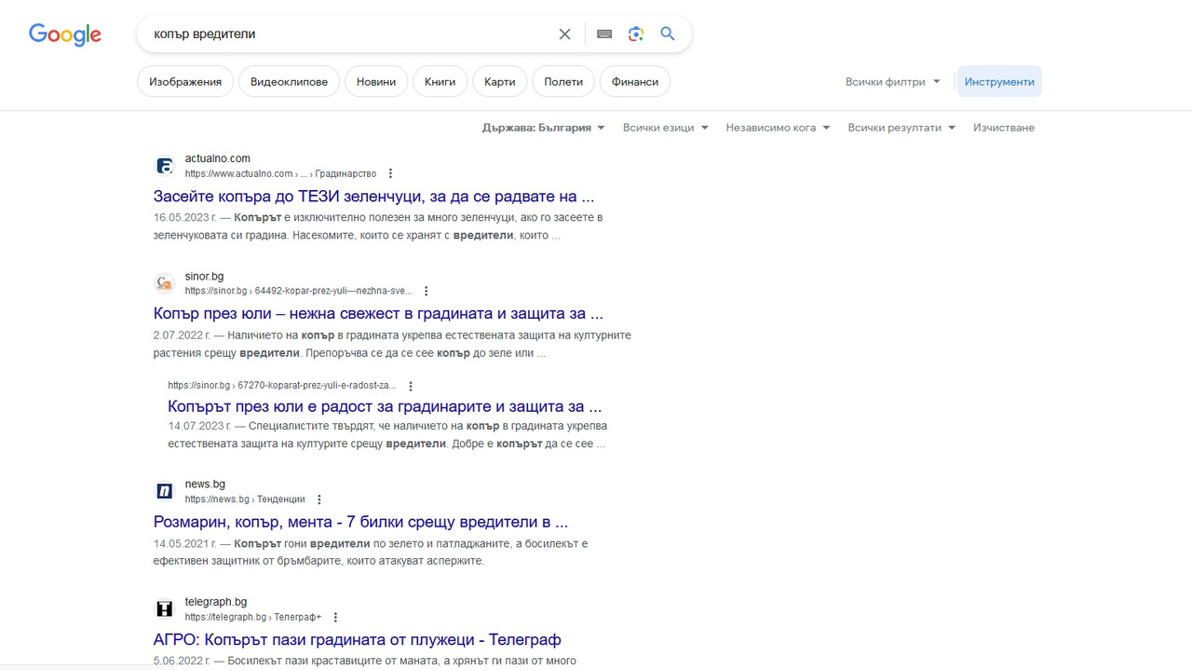Expand the Държава: България filter

pyautogui.click(x=544, y=128)
